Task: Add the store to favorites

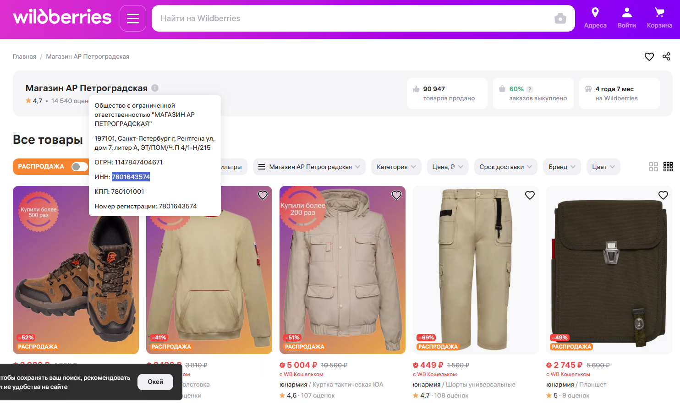Action: tap(649, 56)
